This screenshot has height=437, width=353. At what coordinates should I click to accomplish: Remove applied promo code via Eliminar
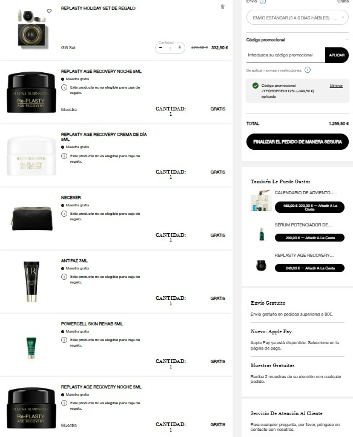click(336, 86)
